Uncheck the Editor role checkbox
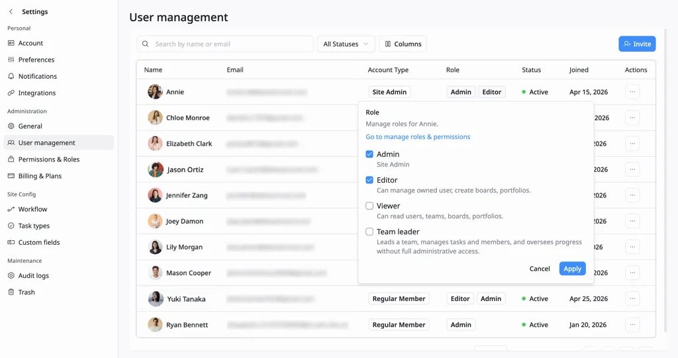Screen dimensions: 678x358 pos(369,180)
